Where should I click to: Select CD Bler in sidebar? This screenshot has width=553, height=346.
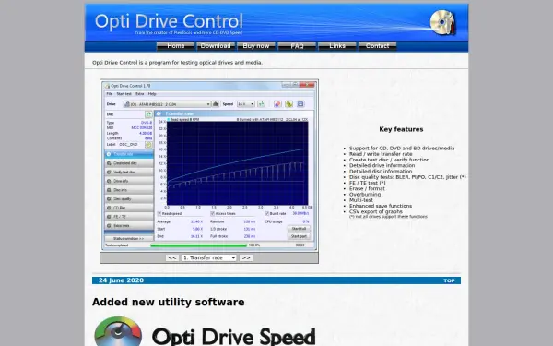[129, 208]
